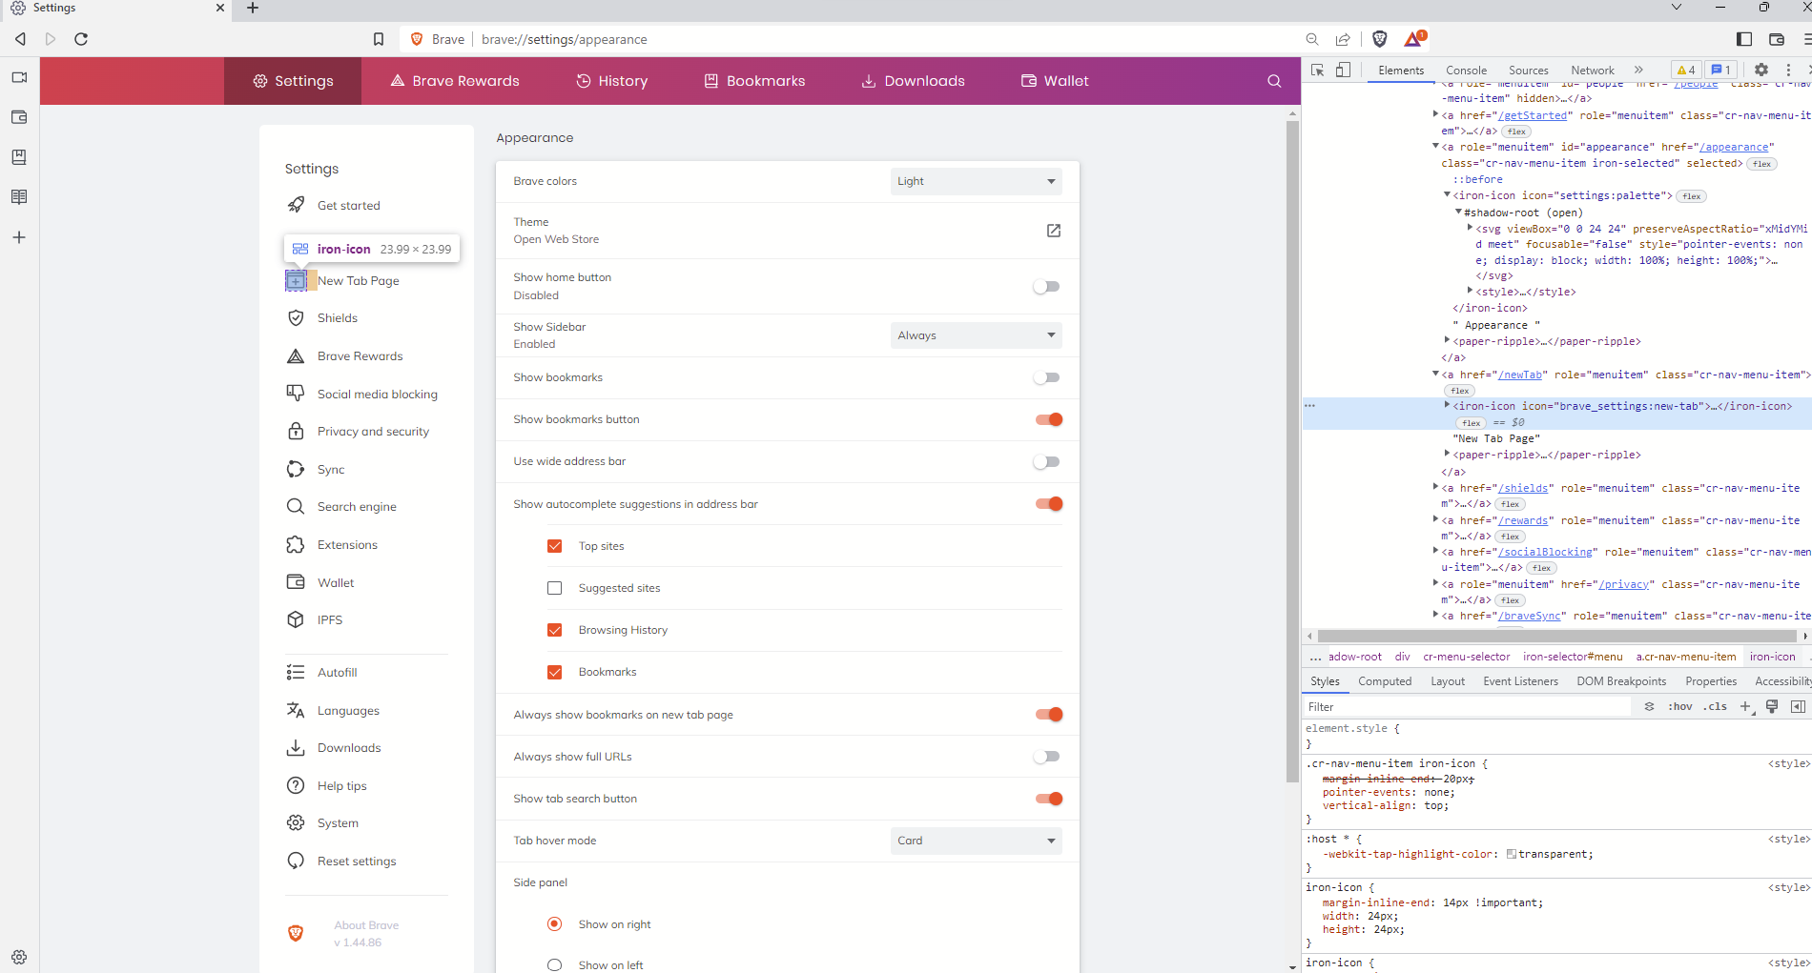Check the Suggested sites checkbox
This screenshot has width=1812, height=973.
[554, 588]
